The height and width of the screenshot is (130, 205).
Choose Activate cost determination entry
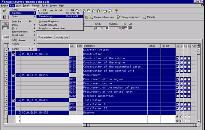(60, 28)
